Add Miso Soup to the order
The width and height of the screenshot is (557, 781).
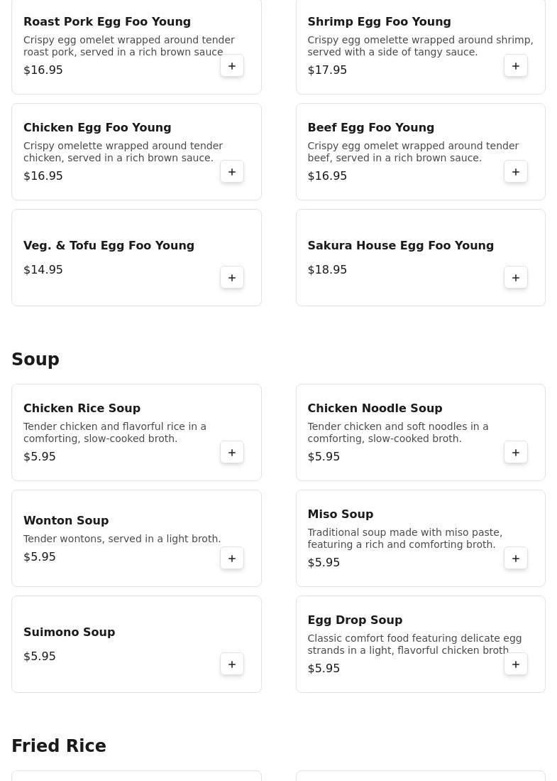tap(516, 559)
